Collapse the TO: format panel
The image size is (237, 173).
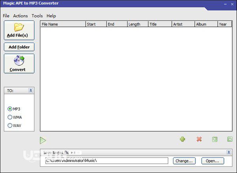pyautogui.click(x=31, y=90)
